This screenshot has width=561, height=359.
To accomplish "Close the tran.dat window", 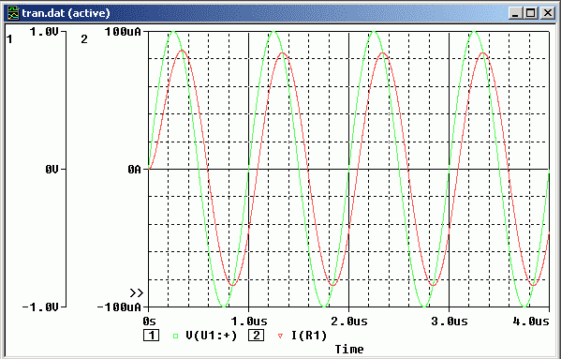I will pos(547,13).
